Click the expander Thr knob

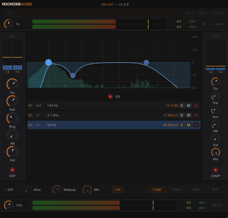tap(12, 84)
